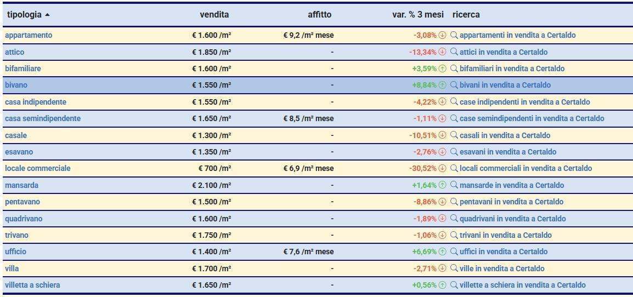633x297 pixels.
Task: Click the magnifier icon beside trivani in vendita
Action: click(454, 235)
